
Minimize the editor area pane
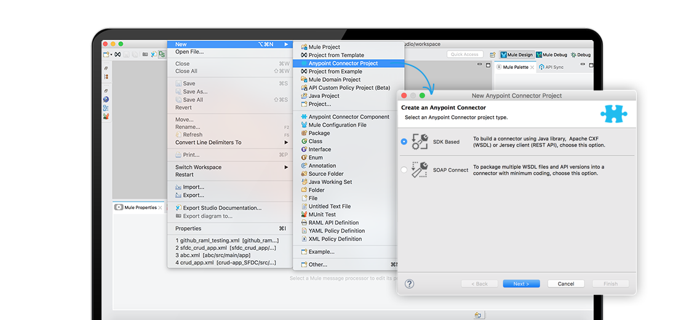pos(480,65)
